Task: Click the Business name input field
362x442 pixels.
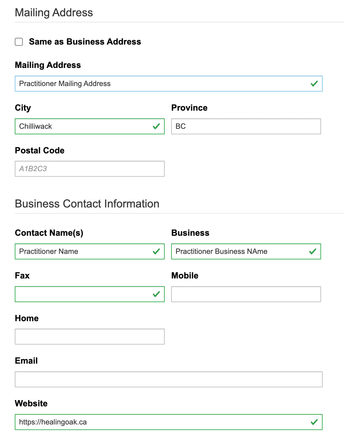Action: [240, 251]
